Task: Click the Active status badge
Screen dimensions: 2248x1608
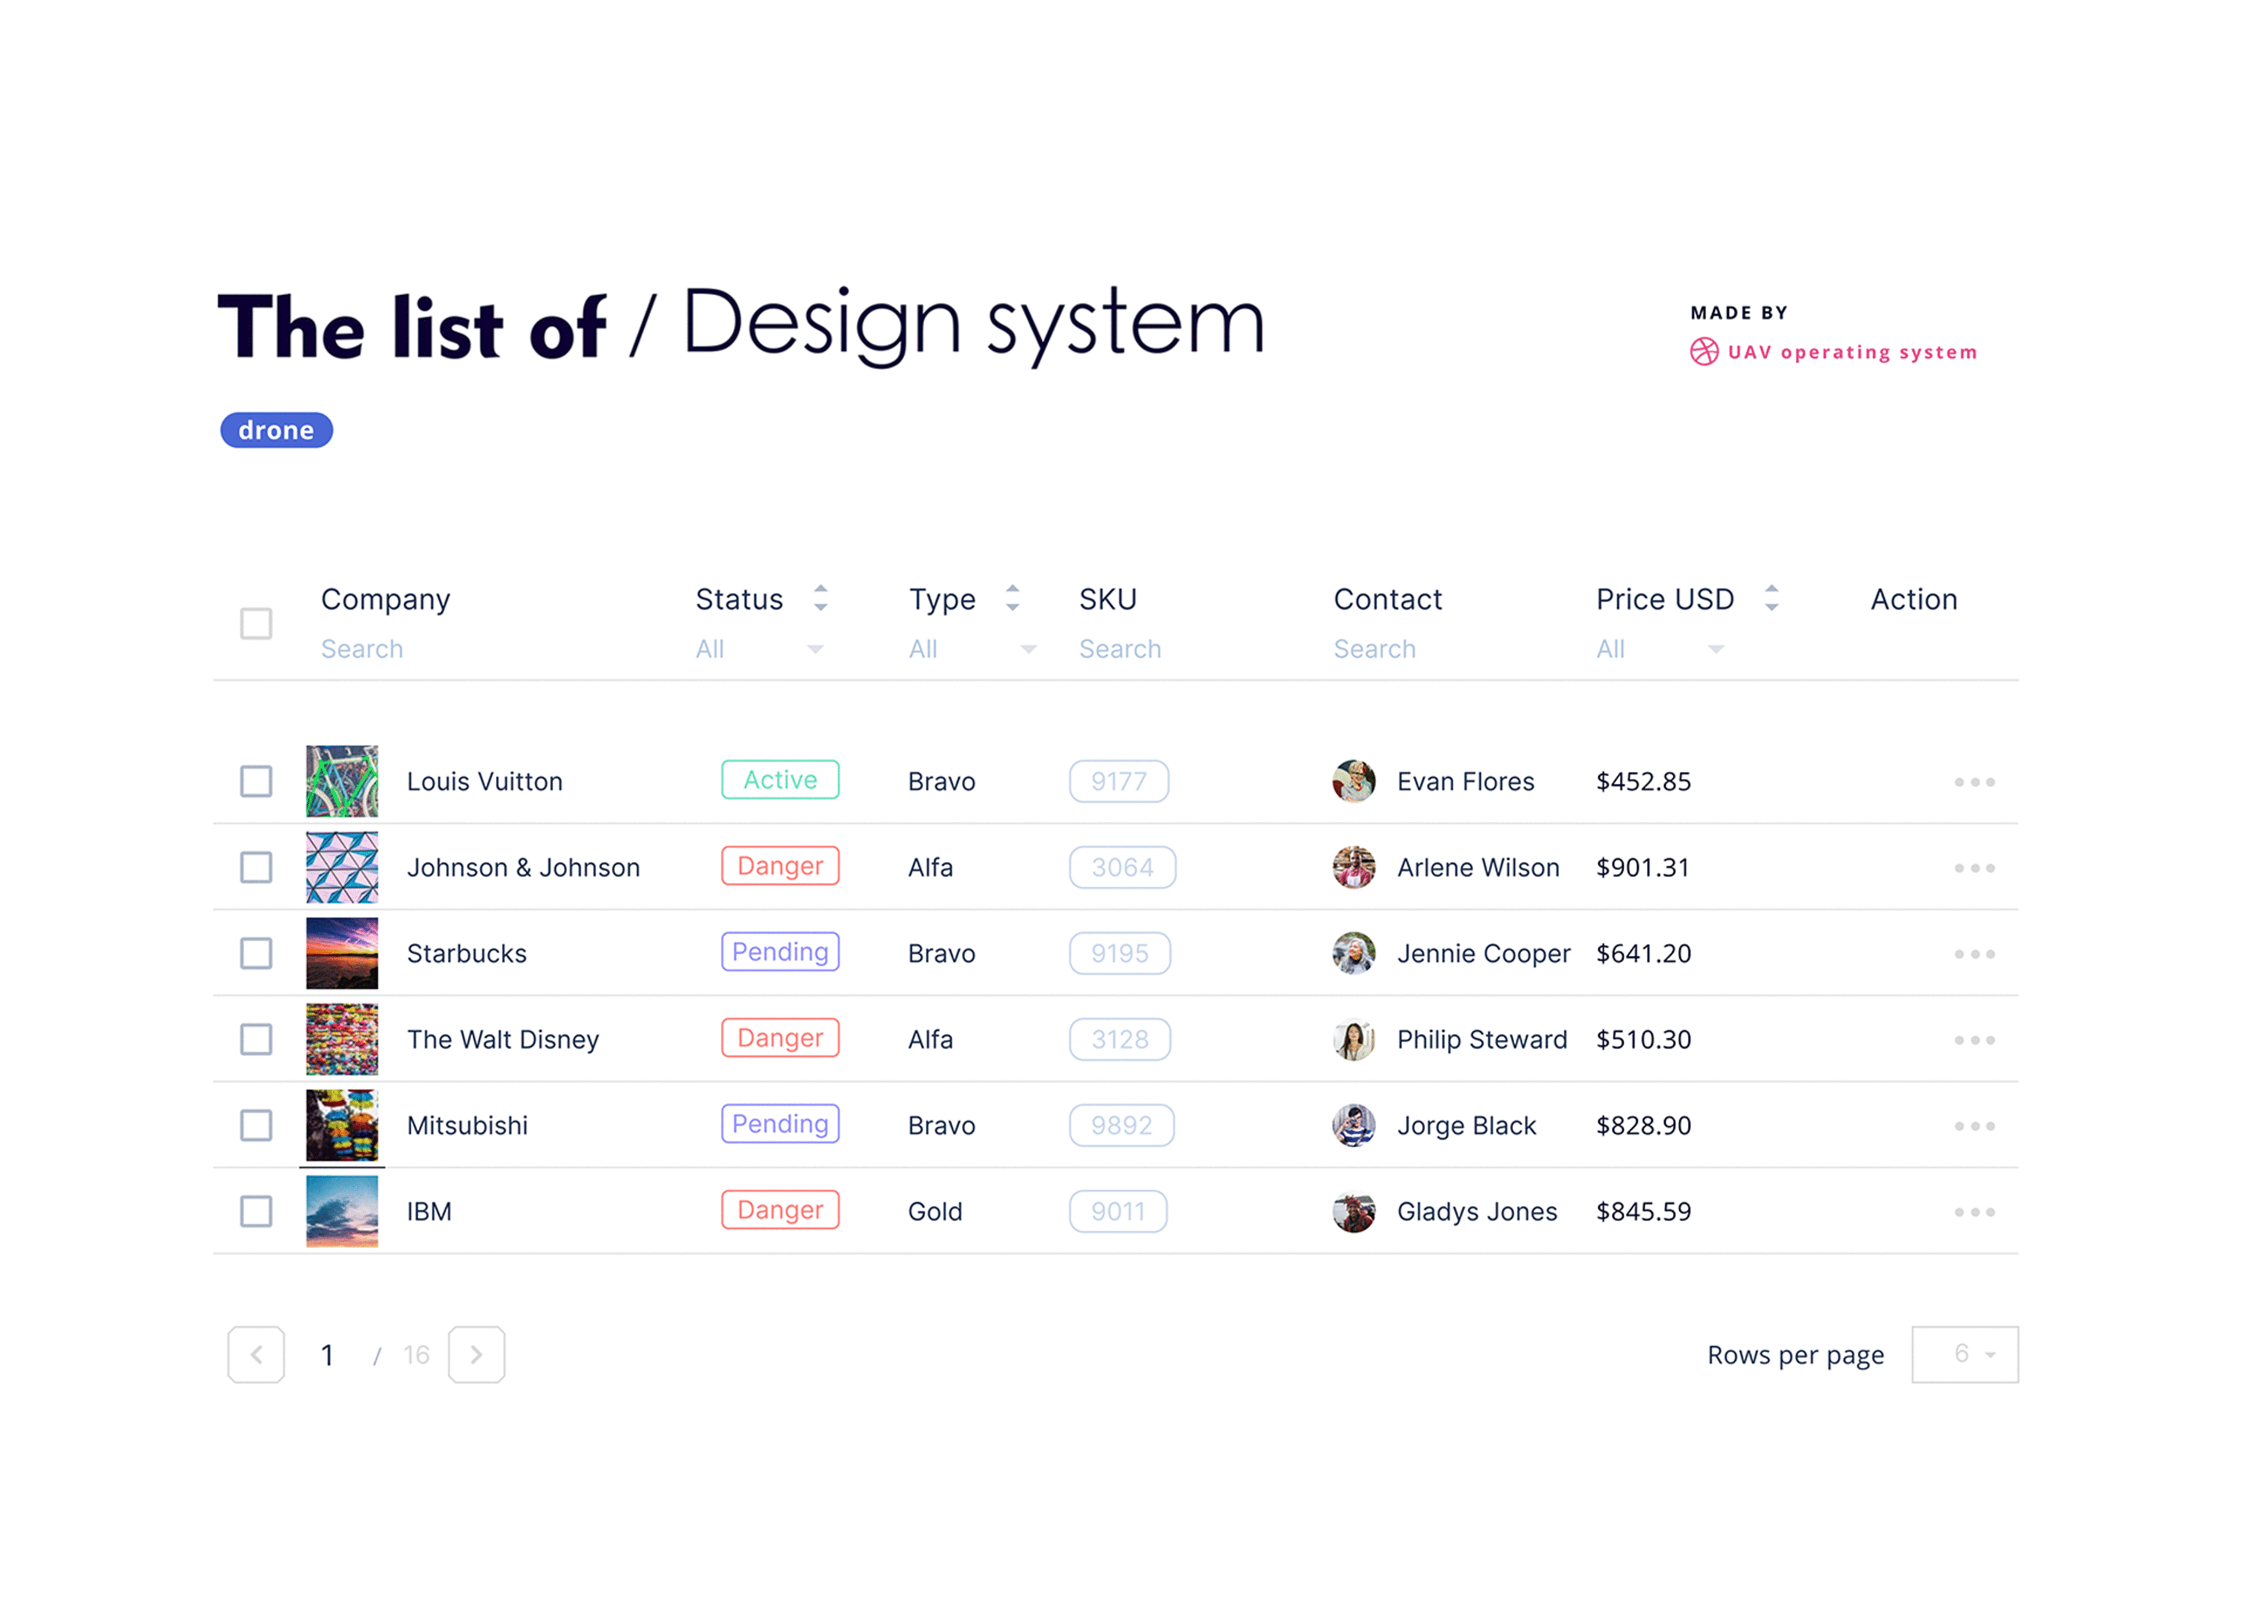Action: point(781,780)
